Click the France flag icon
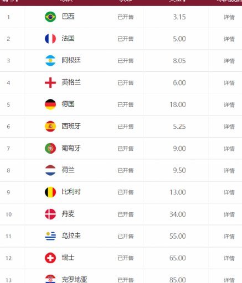Image resolution: width=242 pixels, height=283 pixels. [x=50, y=39]
